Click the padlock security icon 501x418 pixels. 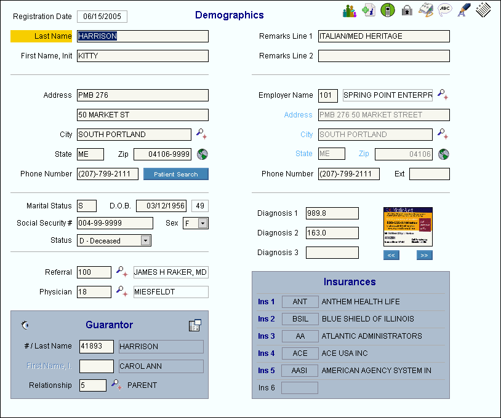pyautogui.click(x=407, y=11)
